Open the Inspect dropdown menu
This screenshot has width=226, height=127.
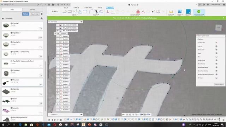pos(171,15)
